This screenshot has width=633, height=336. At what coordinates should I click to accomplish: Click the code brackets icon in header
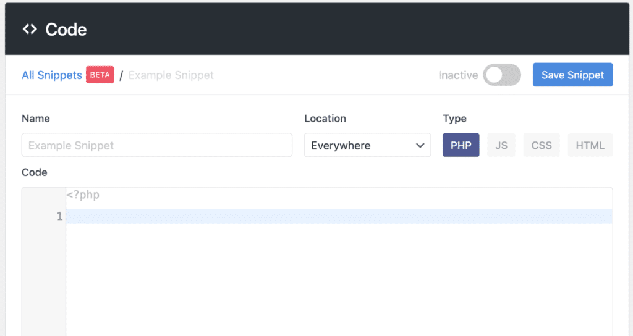click(x=30, y=29)
